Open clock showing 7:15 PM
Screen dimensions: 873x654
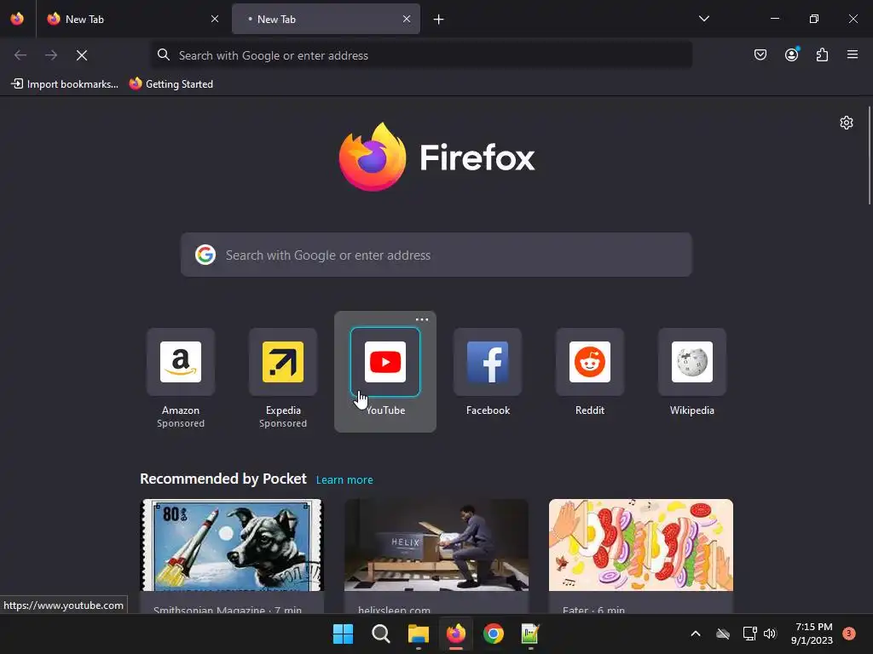tap(812, 634)
